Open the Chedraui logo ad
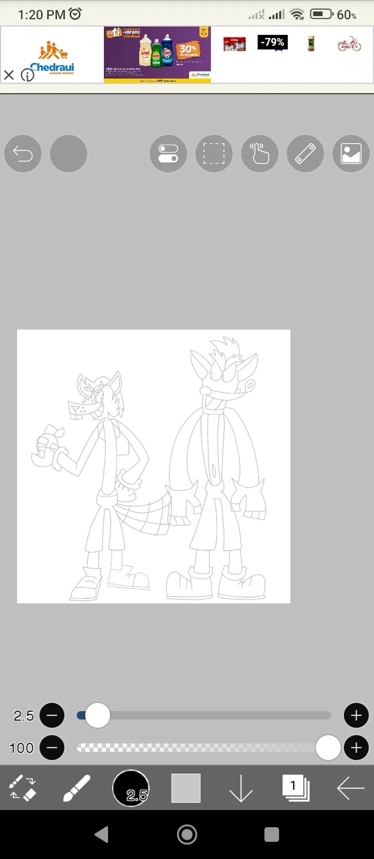The height and width of the screenshot is (859, 374). pyautogui.click(x=52, y=57)
